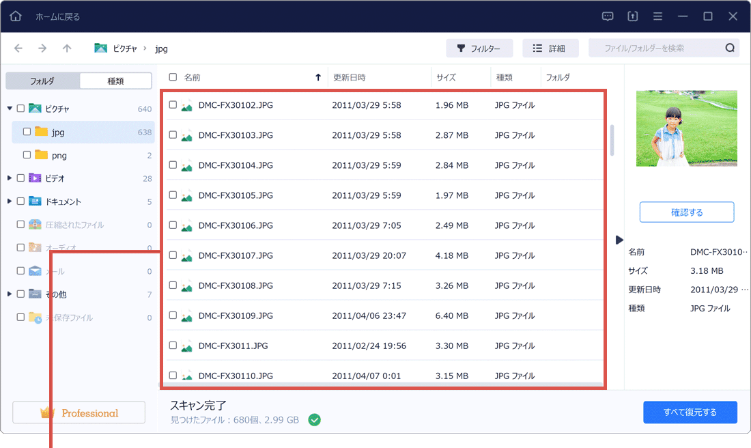Click the back navigation arrow
The height and width of the screenshot is (448, 751).
[18, 48]
